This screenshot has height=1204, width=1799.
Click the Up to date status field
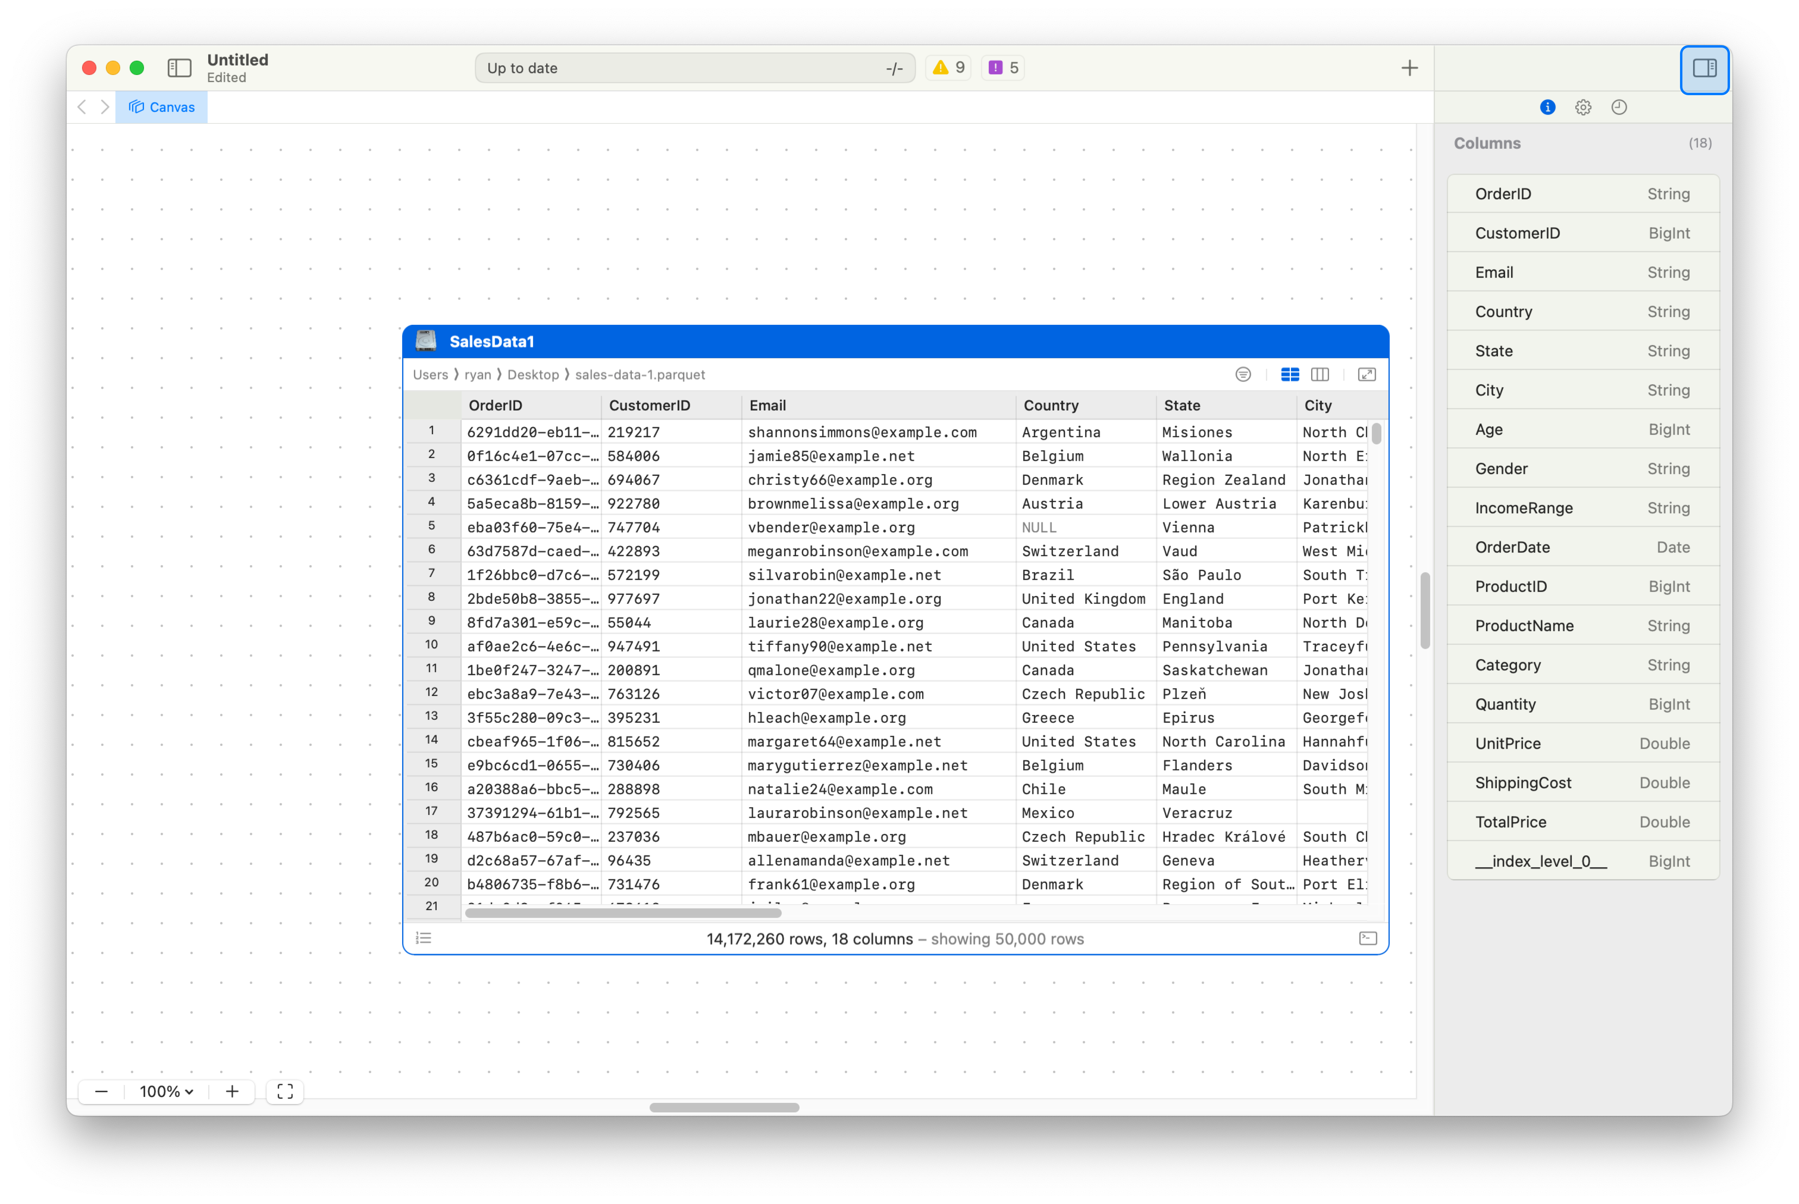pyautogui.click(x=694, y=67)
